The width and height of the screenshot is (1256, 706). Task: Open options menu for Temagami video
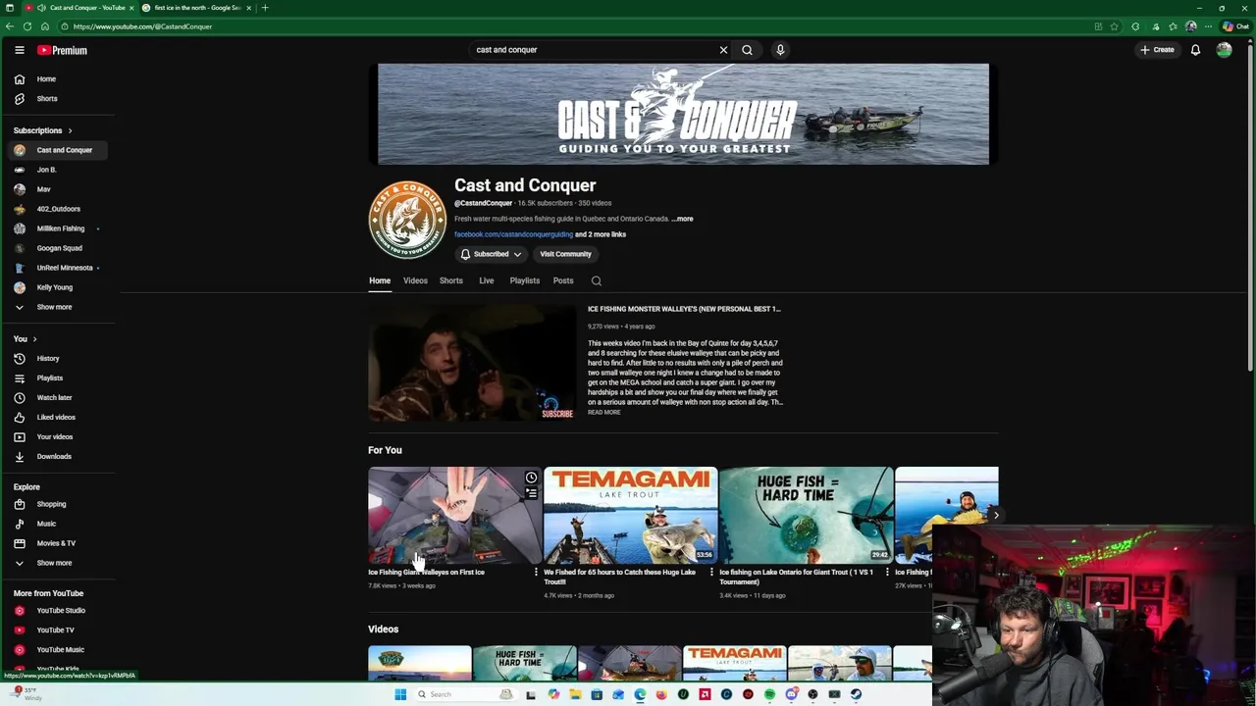[711, 573]
